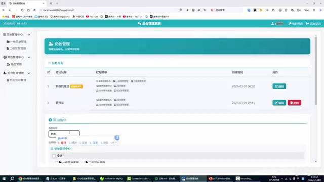This screenshot has width=324, height=182.
Task: Click the edit button for 超级管理员 row
Action: tap(279, 86)
